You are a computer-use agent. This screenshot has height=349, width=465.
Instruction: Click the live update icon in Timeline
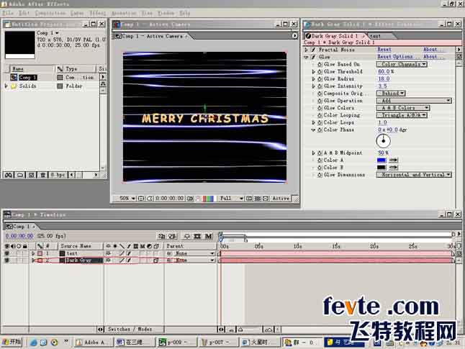click(x=162, y=236)
